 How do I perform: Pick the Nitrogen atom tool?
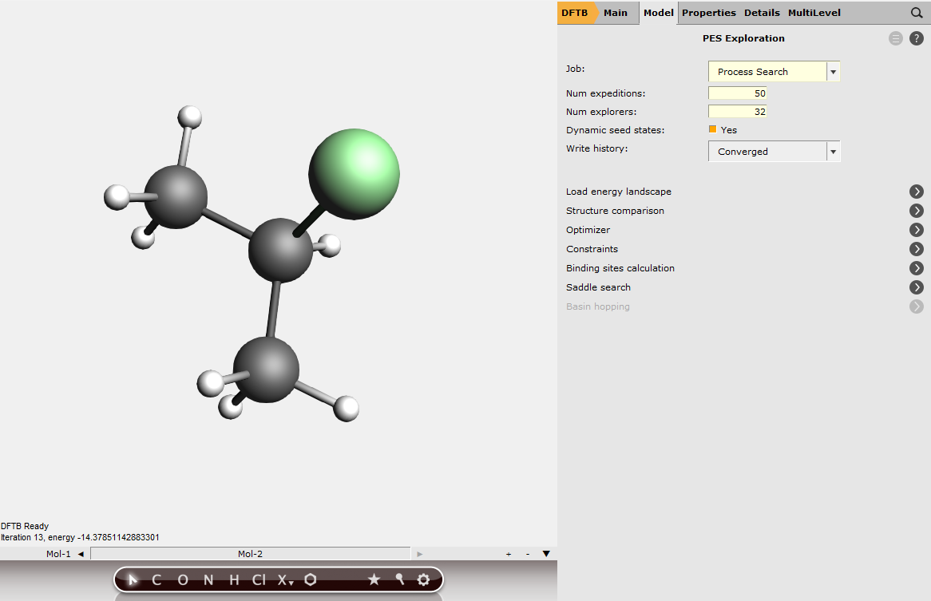pyautogui.click(x=208, y=580)
